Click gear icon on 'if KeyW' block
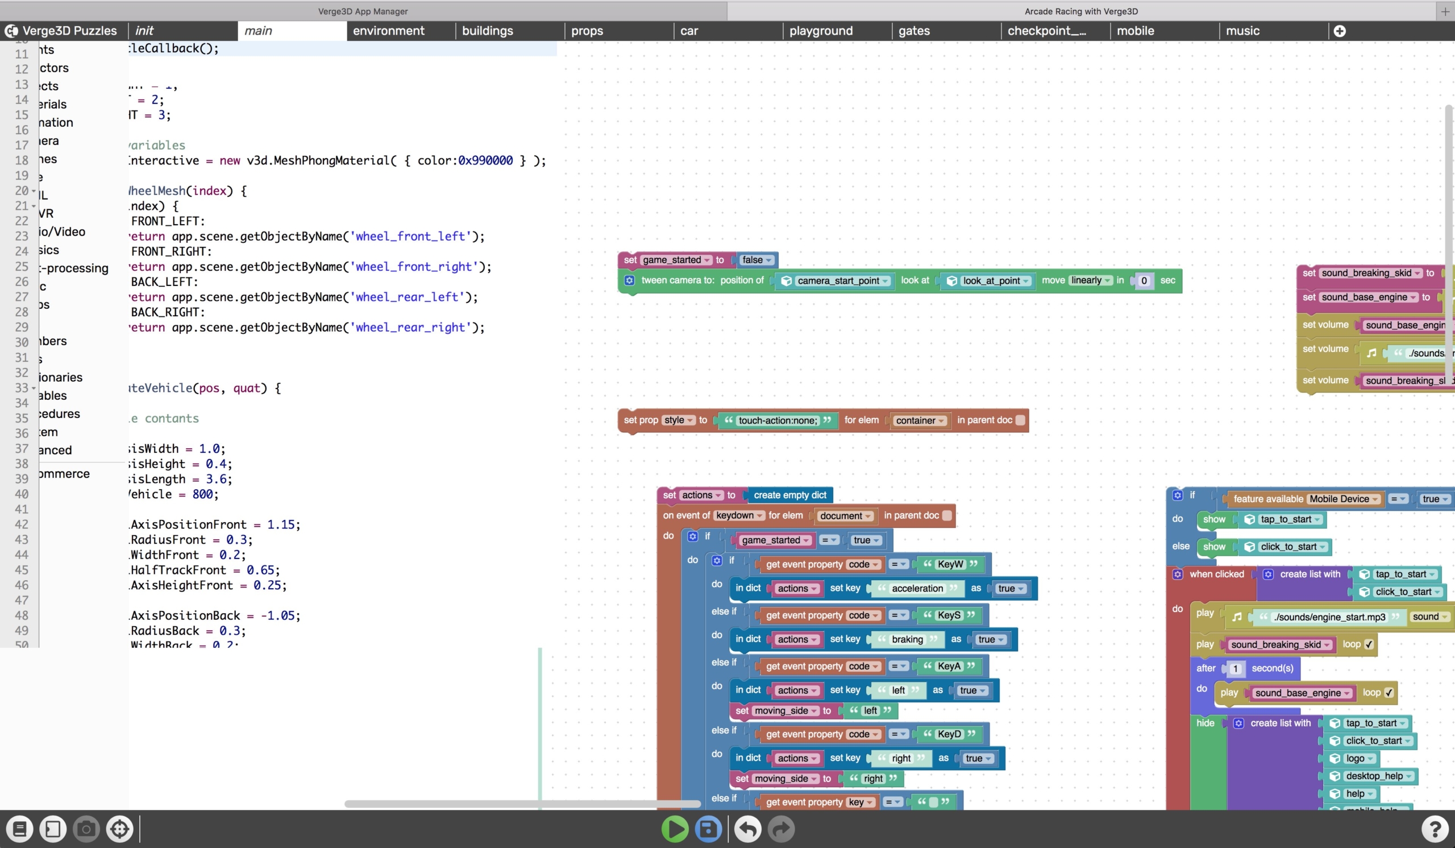Image resolution: width=1455 pixels, height=848 pixels. click(717, 560)
